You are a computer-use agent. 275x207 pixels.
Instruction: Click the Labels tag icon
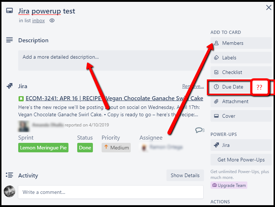coord(216,58)
